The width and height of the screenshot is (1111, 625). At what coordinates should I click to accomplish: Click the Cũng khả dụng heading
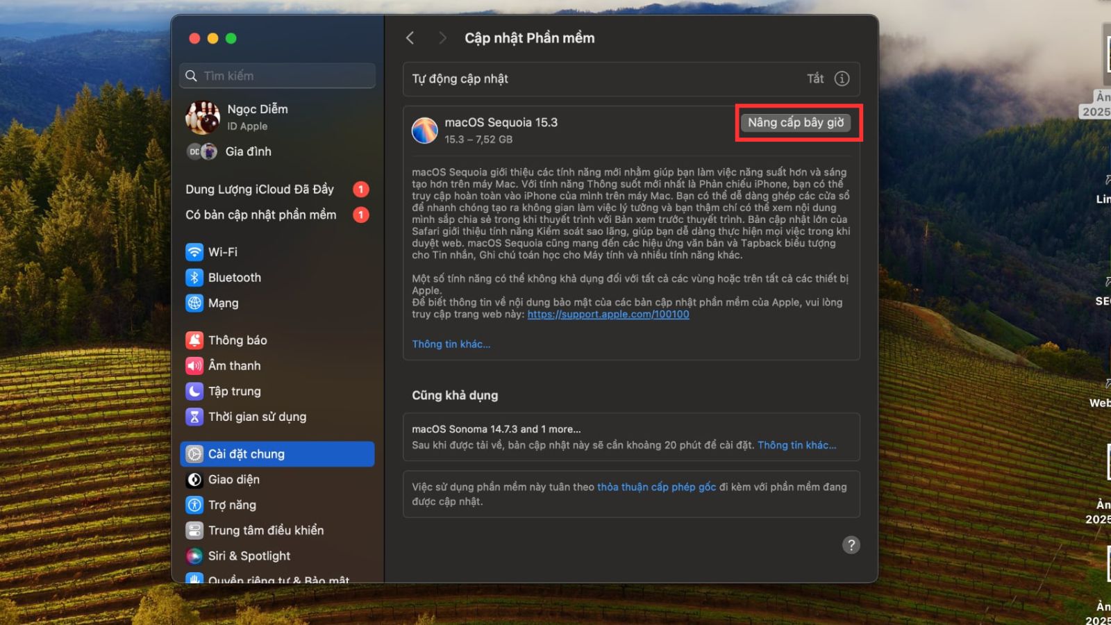(x=455, y=395)
